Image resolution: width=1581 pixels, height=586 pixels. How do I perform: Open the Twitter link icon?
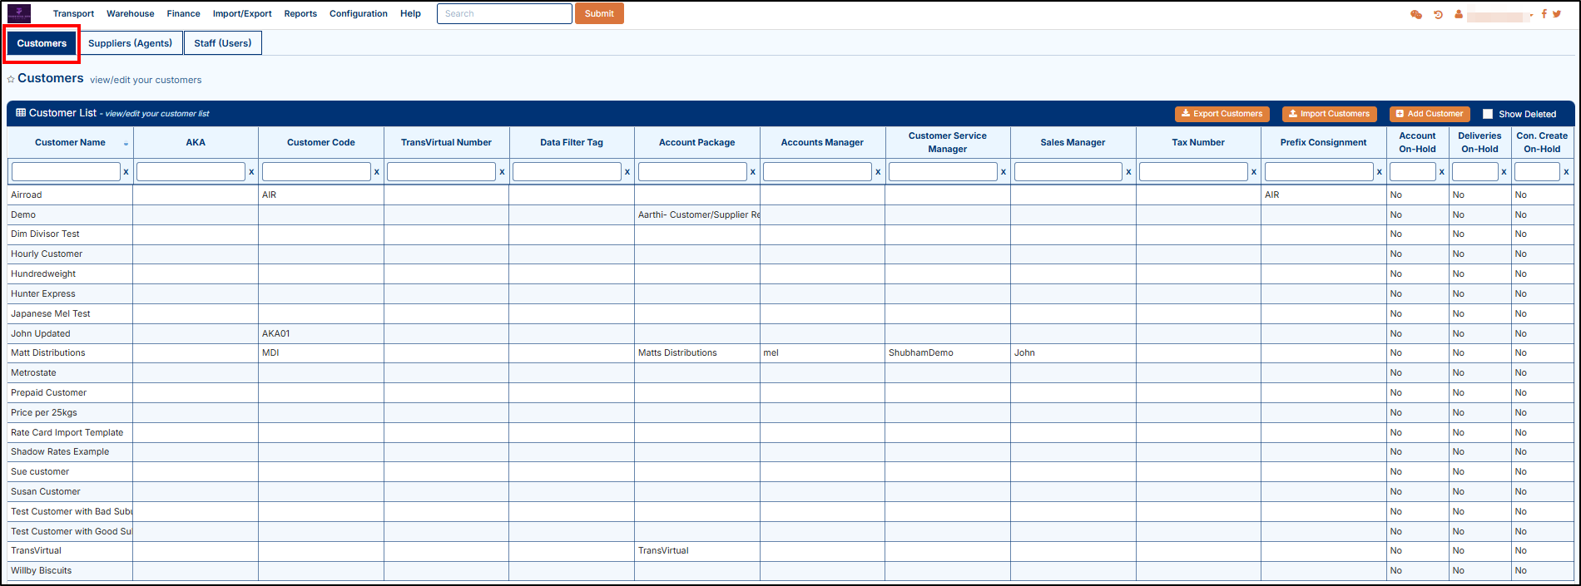(x=1557, y=13)
